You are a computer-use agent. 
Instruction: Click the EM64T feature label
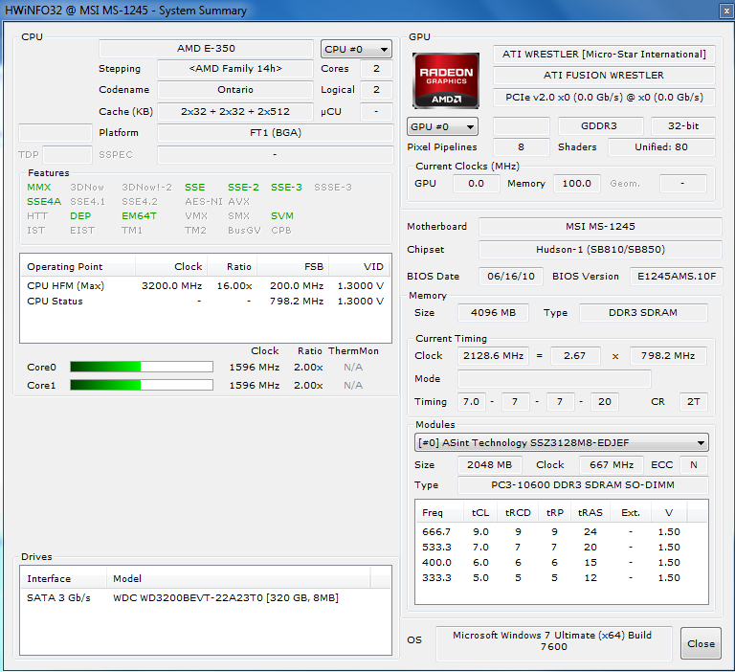coord(139,216)
